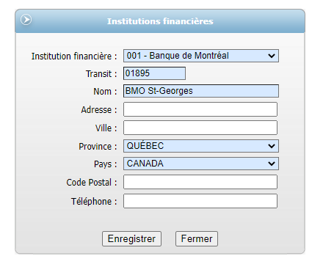
Task: Click the Transit field containing 01895
Action: [154, 73]
